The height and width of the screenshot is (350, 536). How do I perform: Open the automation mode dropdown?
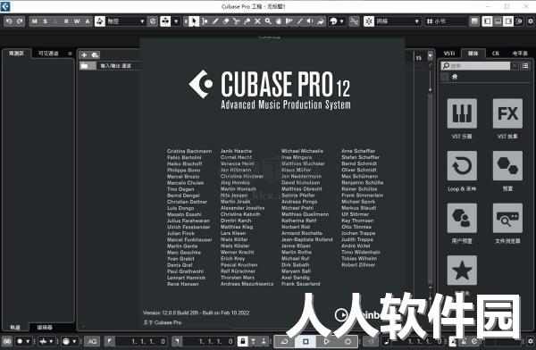[125, 21]
